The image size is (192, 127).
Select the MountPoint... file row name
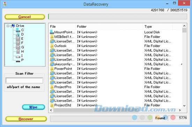click(65, 32)
